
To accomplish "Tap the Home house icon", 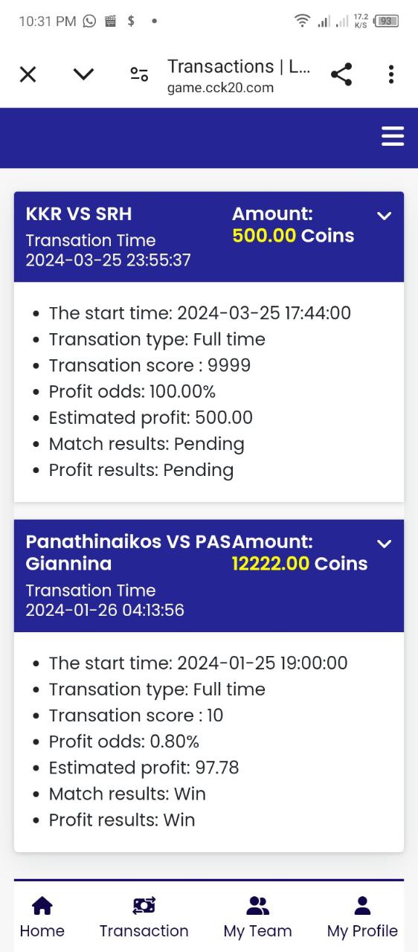I will [x=42, y=905].
